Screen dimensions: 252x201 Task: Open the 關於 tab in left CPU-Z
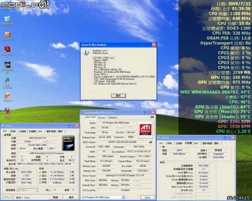pyautogui.click(x=61, y=132)
